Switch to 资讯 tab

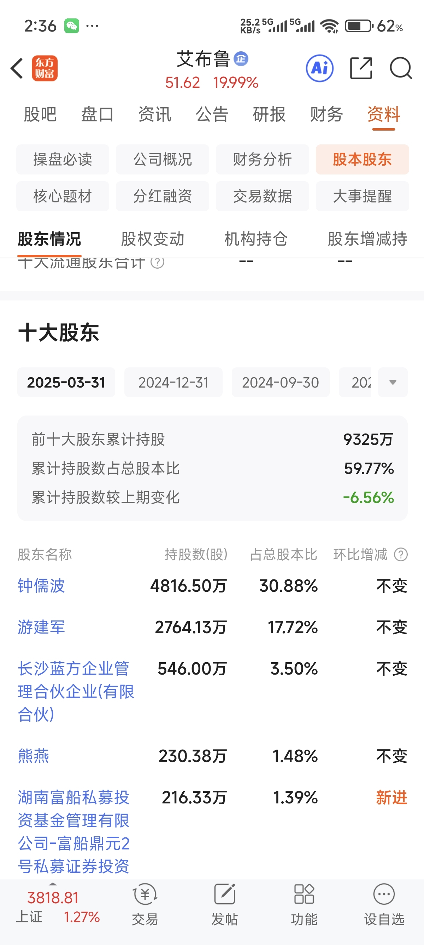click(154, 114)
